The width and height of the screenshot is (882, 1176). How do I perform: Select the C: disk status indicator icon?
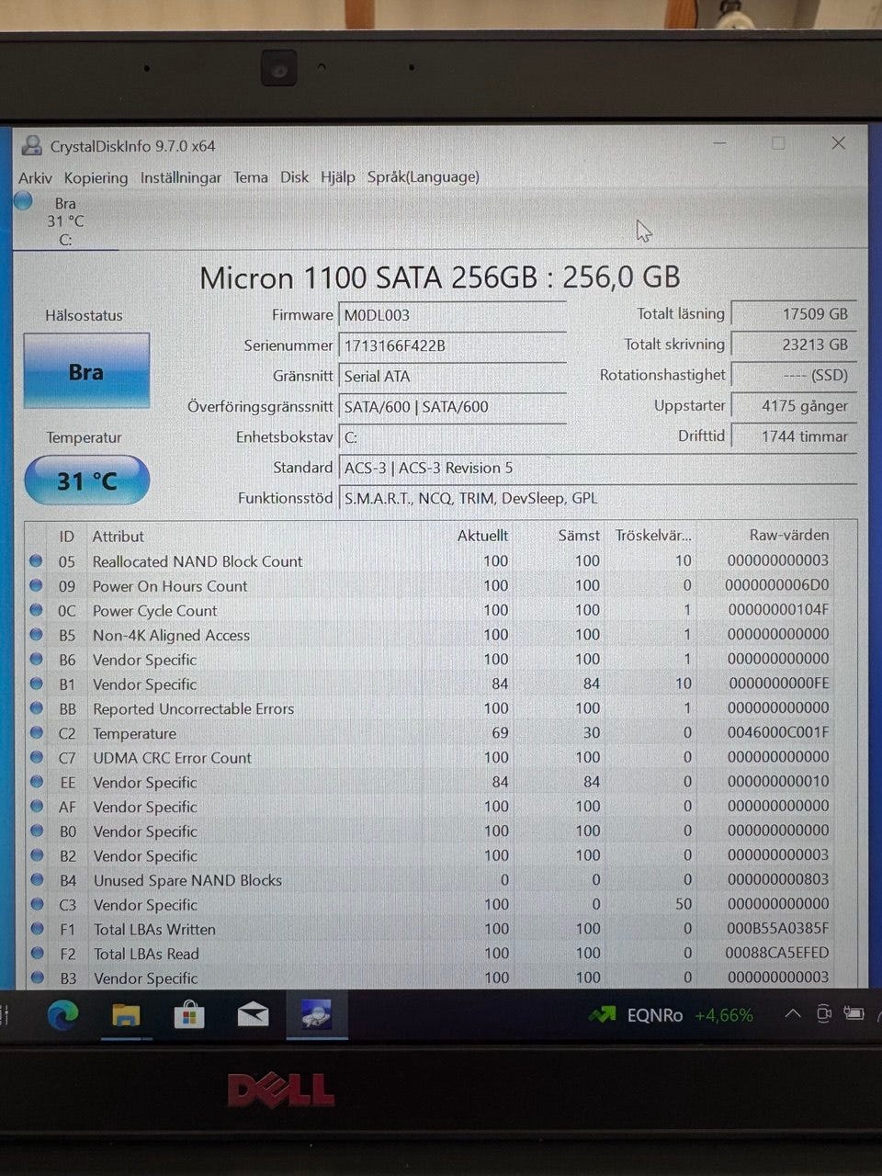pos(24,202)
